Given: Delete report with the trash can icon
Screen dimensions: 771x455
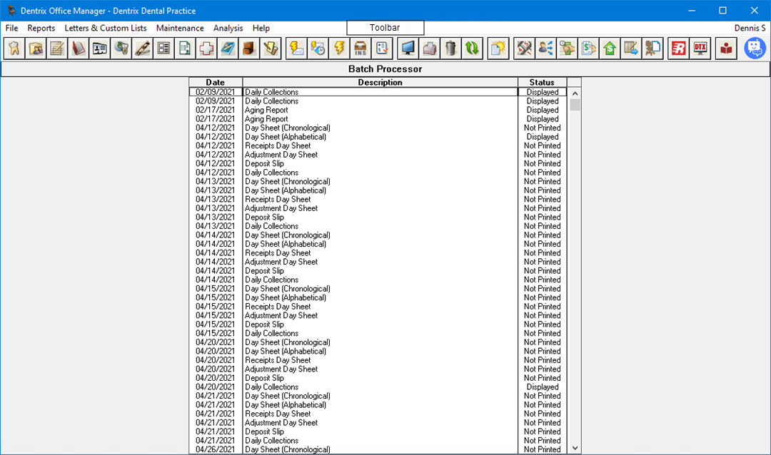Looking at the screenshot, I should [x=450, y=48].
